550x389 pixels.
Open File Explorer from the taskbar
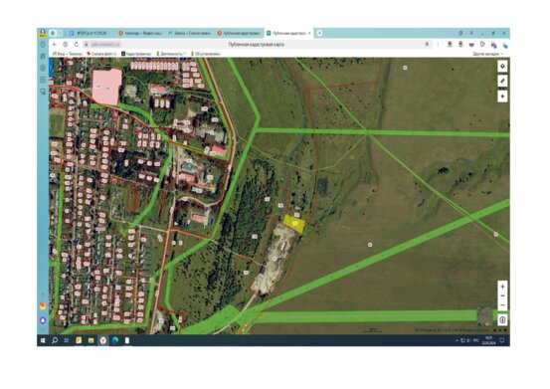point(91,340)
